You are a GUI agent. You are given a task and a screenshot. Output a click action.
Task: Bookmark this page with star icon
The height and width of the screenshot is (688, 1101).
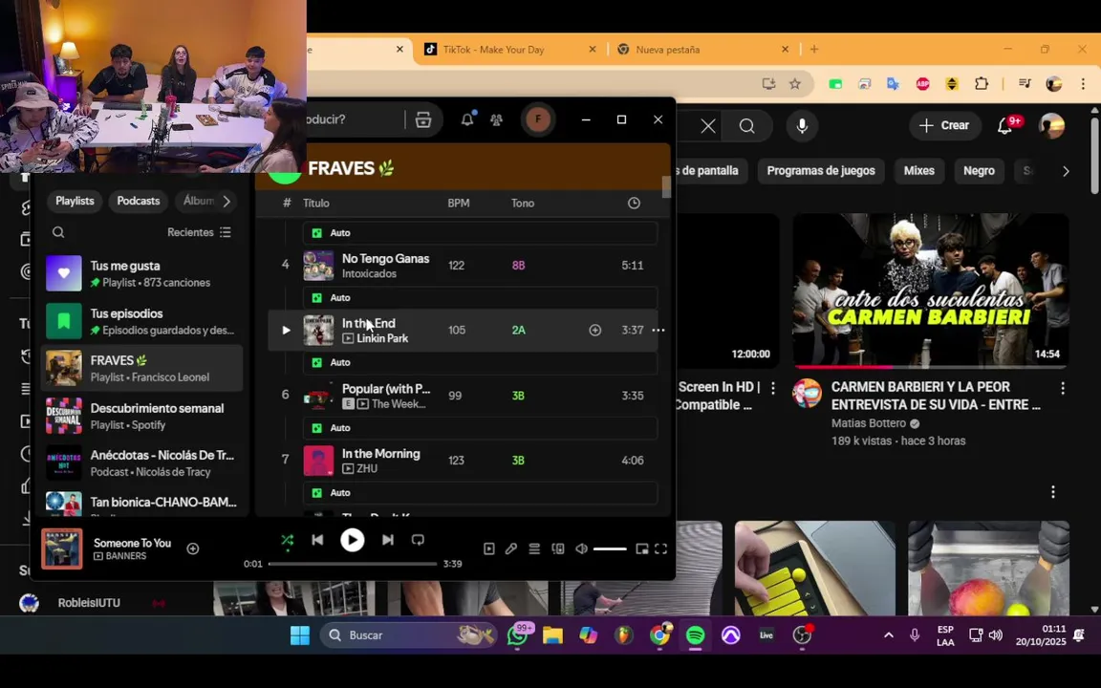(795, 83)
